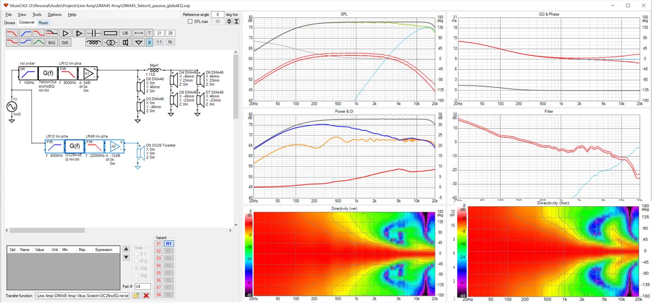Select the E48 snap option

tap(137, 276)
